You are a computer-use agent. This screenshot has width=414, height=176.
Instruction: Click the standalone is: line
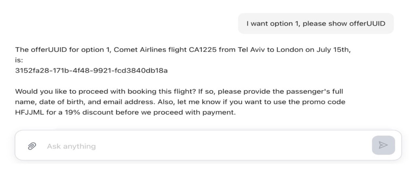pos(19,60)
